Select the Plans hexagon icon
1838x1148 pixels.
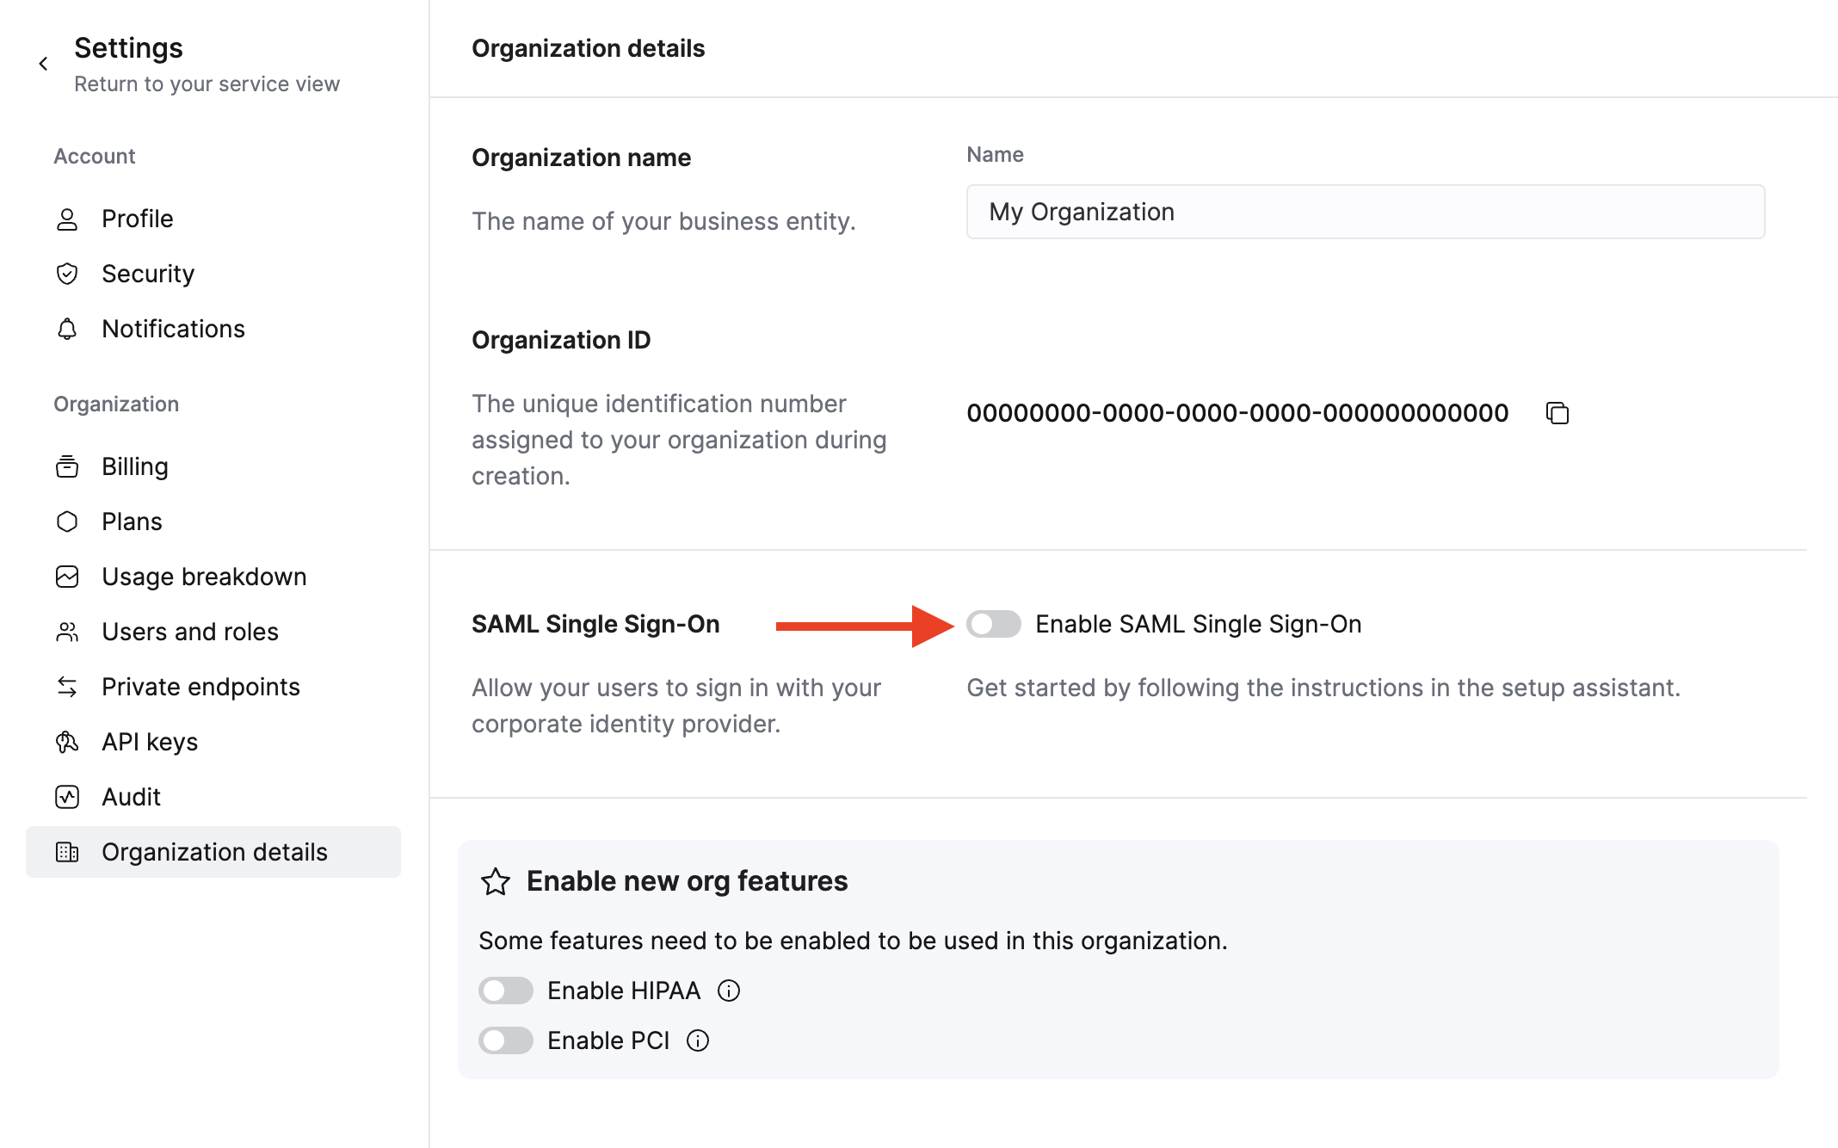click(x=68, y=522)
